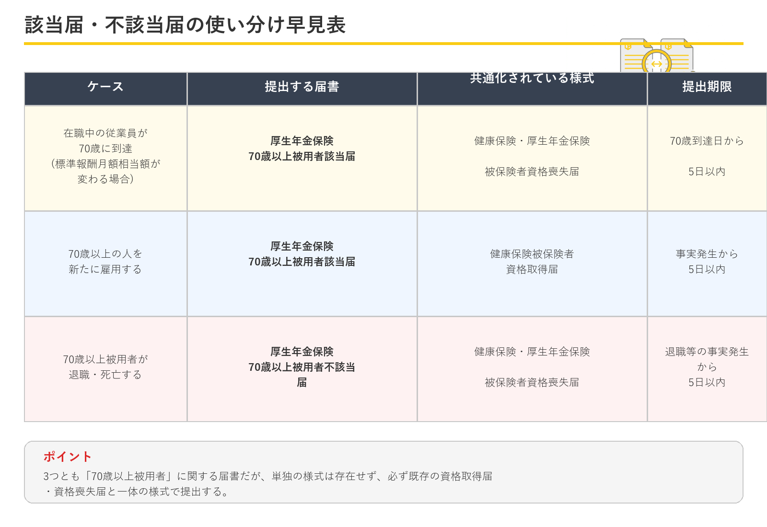Screen dimensions: 767x527
Task: Click the document comparison magnifier icon
Action: [x=657, y=62]
